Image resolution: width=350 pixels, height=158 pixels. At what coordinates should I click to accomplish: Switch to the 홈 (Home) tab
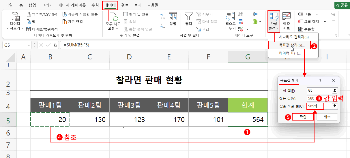[x=21, y=5]
